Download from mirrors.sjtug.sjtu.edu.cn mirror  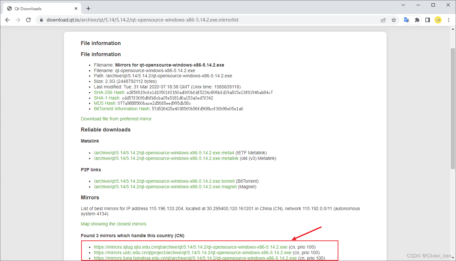click(x=191, y=247)
